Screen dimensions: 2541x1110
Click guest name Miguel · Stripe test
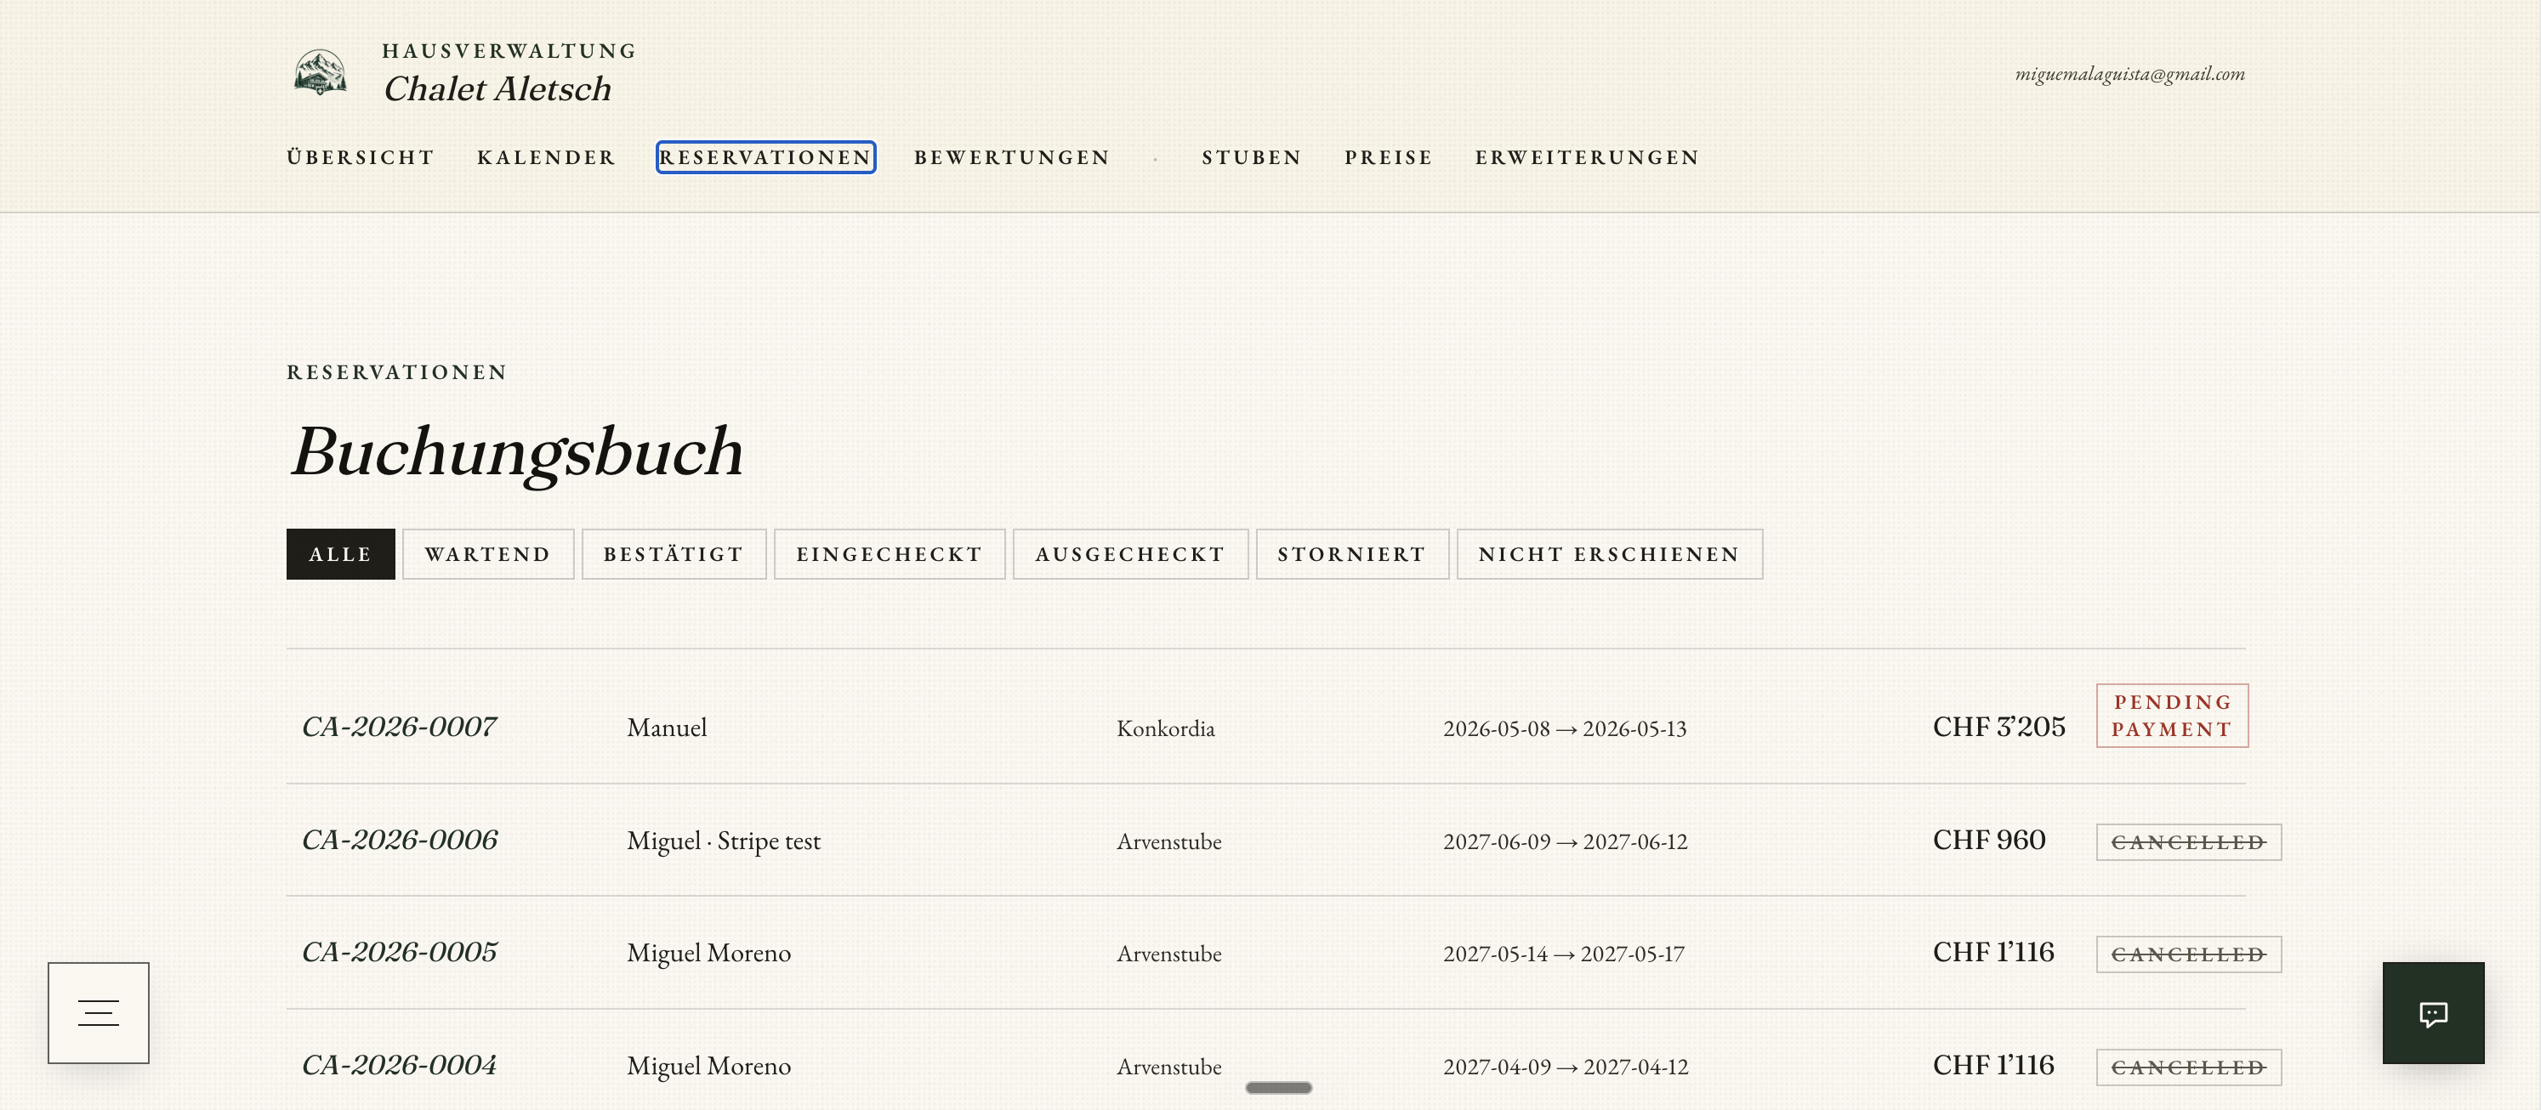point(723,842)
